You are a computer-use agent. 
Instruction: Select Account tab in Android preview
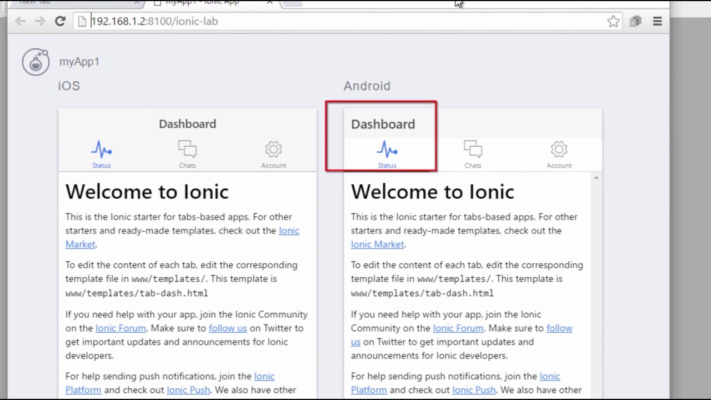coord(559,154)
